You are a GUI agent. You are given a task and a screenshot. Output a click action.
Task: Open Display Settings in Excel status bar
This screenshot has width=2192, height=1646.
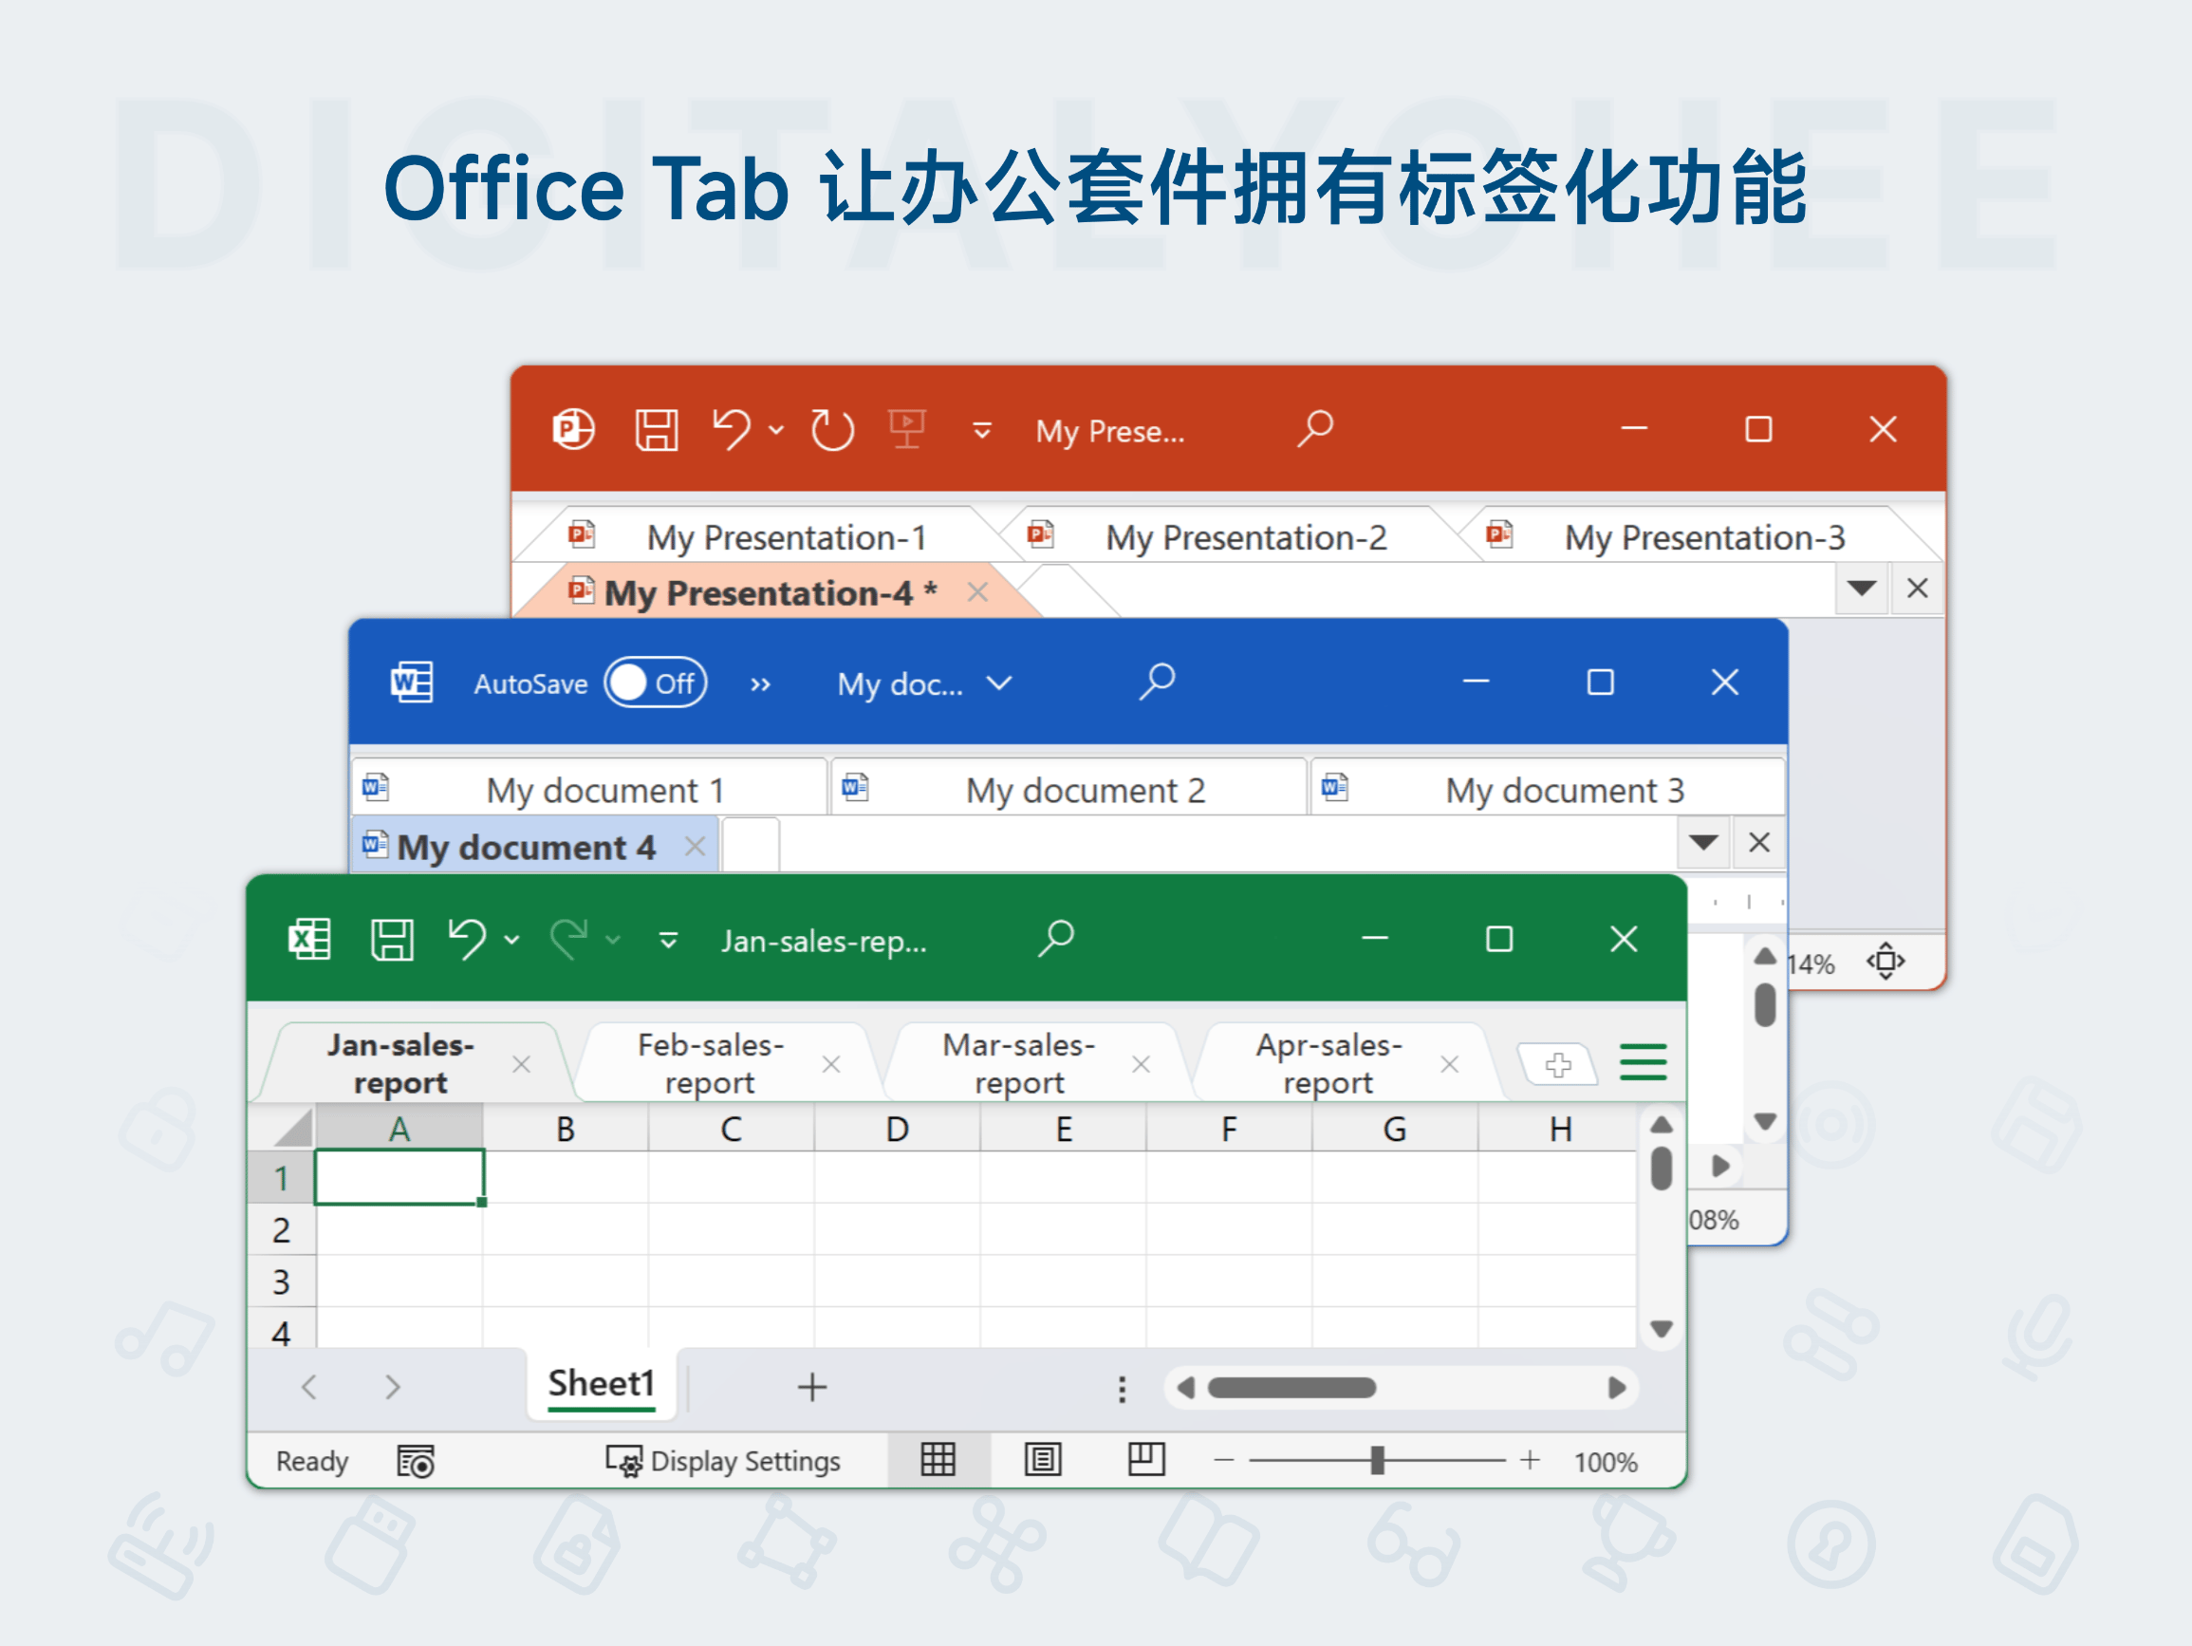click(723, 1460)
